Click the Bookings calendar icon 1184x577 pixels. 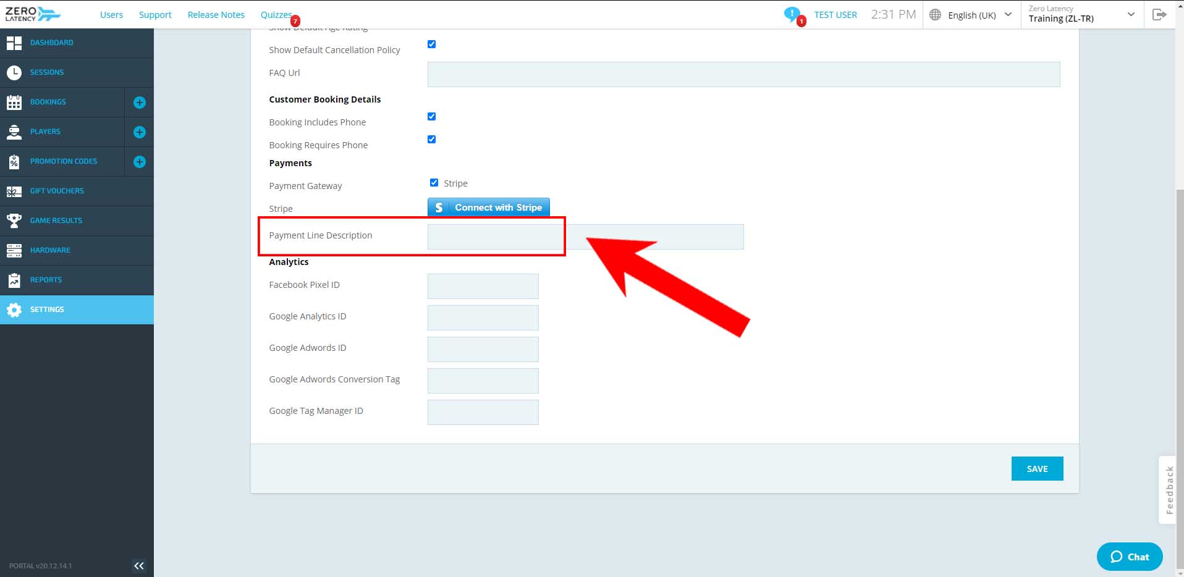click(14, 102)
